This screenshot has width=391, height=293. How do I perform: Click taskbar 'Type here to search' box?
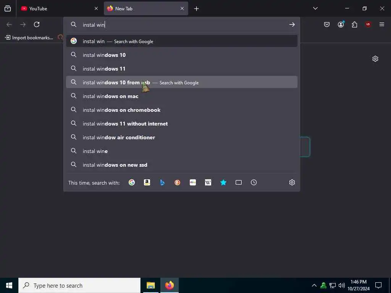tap(79, 285)
